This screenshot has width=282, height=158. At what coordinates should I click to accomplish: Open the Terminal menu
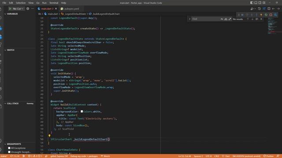coord(54,3)
